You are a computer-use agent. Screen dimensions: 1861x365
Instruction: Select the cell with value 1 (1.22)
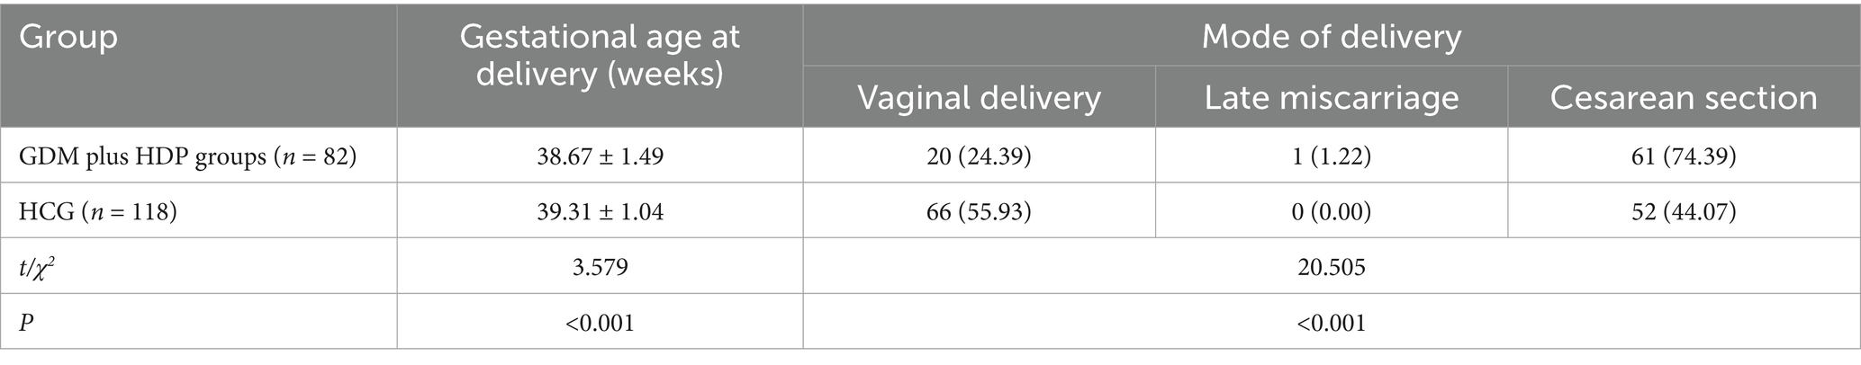tap(1332, 156)
